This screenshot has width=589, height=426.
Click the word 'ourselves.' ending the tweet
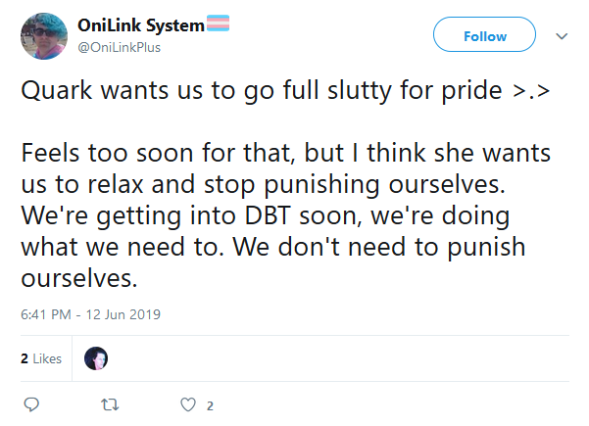click(x=78, y=278)
